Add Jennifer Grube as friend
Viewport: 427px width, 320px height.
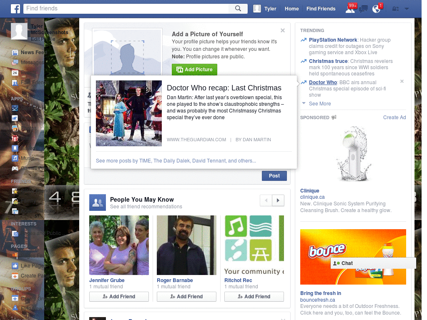[119, 297]
